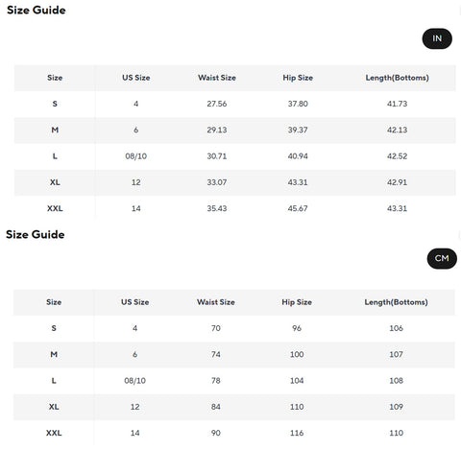Viewport: 461px width, 450px height.
Task: Select hip value 116 in centimeter table
Action: point(297,433)
